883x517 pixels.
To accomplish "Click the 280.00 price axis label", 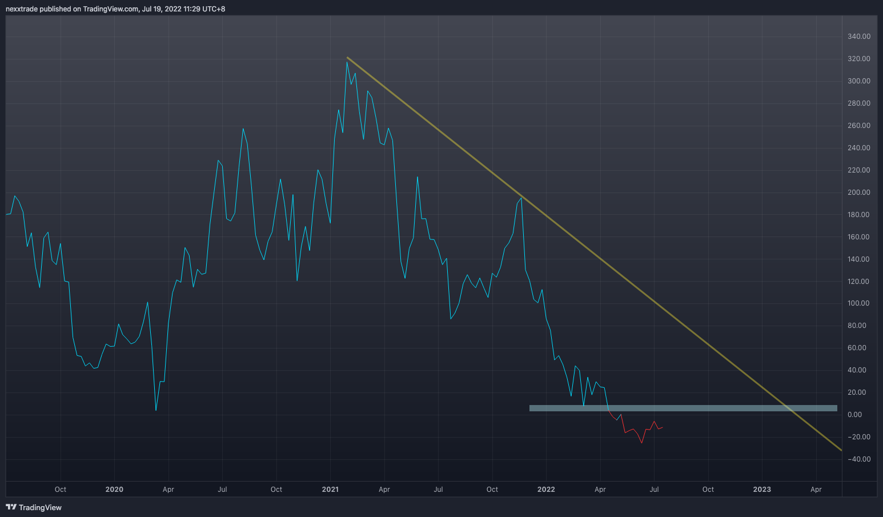I will pos(859,103).
